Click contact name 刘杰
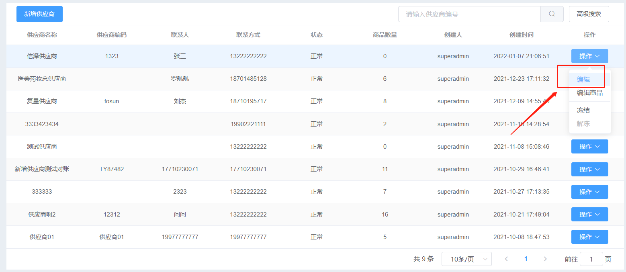The width and height of the screenshot is (626, 272). click(x=180, y=101)
